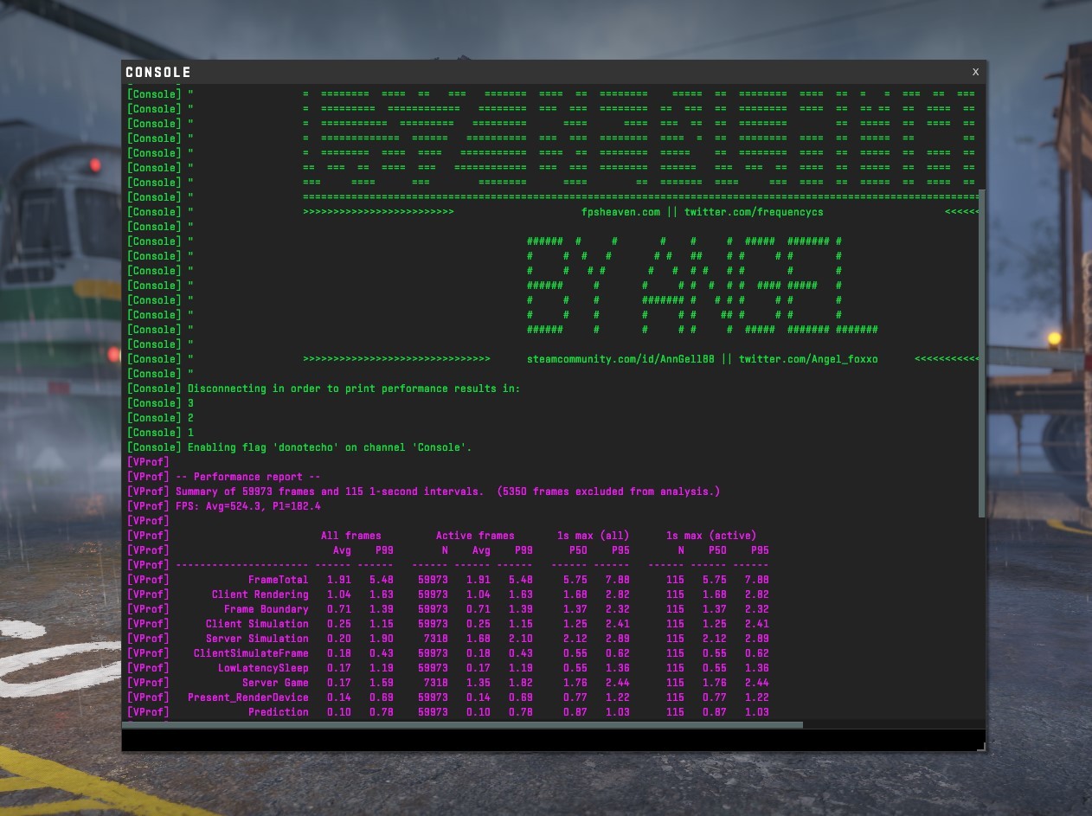Click the Client Simulation row label
This screenshot has width=1092, height=816.
pyautogui.click(x=257, y=624)
